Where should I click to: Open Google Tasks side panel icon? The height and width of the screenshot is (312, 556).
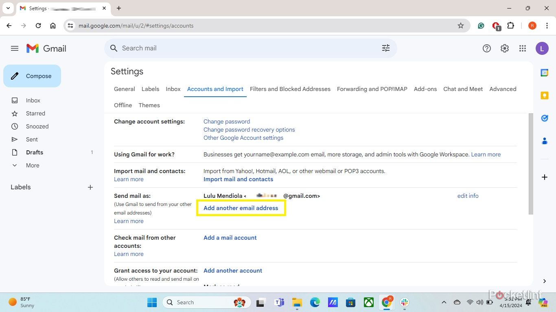(x=544, y=118)
